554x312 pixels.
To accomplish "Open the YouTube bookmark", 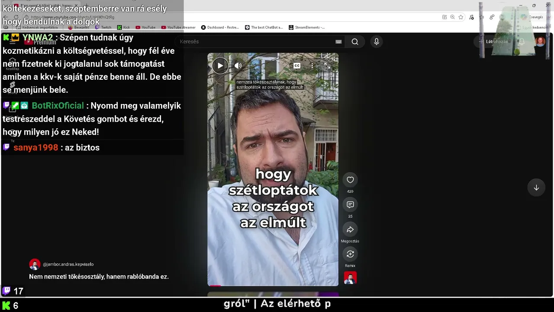I will click(x=145, y=27).
